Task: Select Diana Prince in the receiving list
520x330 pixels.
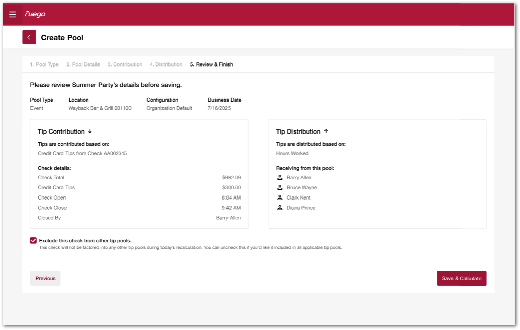Action: [x=301, y=208]
